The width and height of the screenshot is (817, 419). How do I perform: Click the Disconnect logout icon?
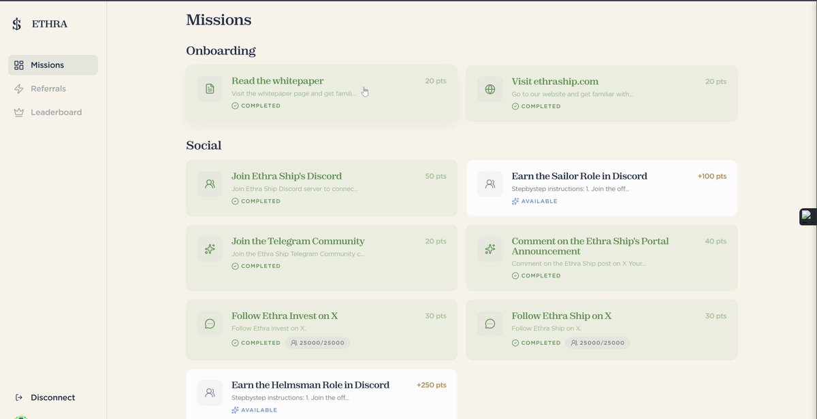19,398
